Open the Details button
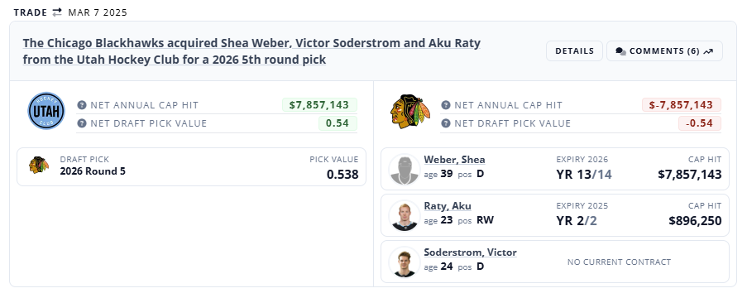This screenshot has width=747, height=298. [575, 51]
